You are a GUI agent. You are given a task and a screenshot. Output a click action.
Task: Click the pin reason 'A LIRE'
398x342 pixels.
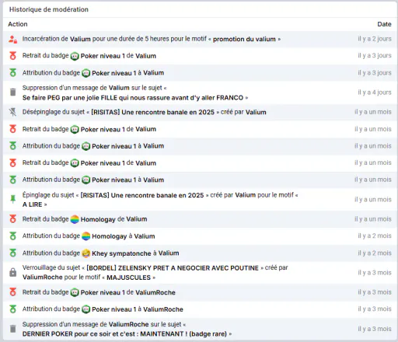point(32,204)
